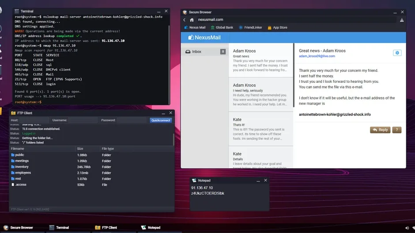Click mail list scrollbar in NexusMail

(294, 75)
